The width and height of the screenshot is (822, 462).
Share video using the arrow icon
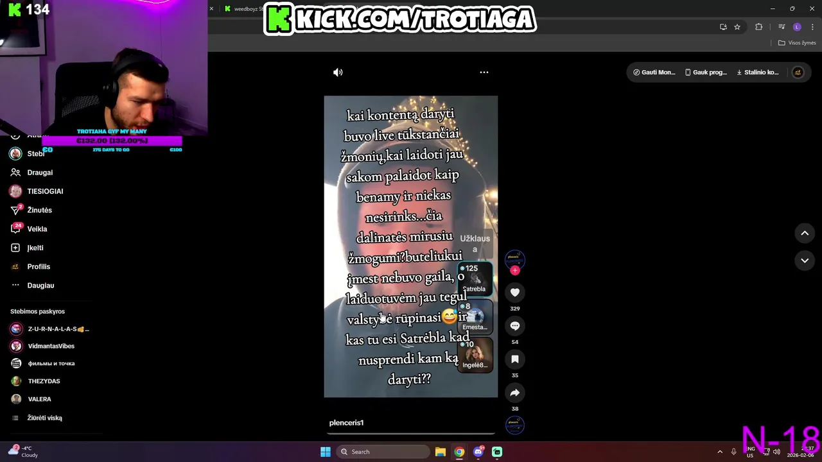point(515,393)
